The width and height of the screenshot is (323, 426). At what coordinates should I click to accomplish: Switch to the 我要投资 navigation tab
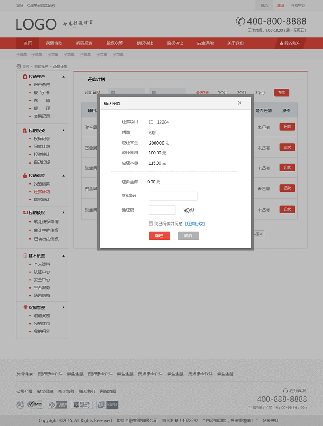click(84, 42)
